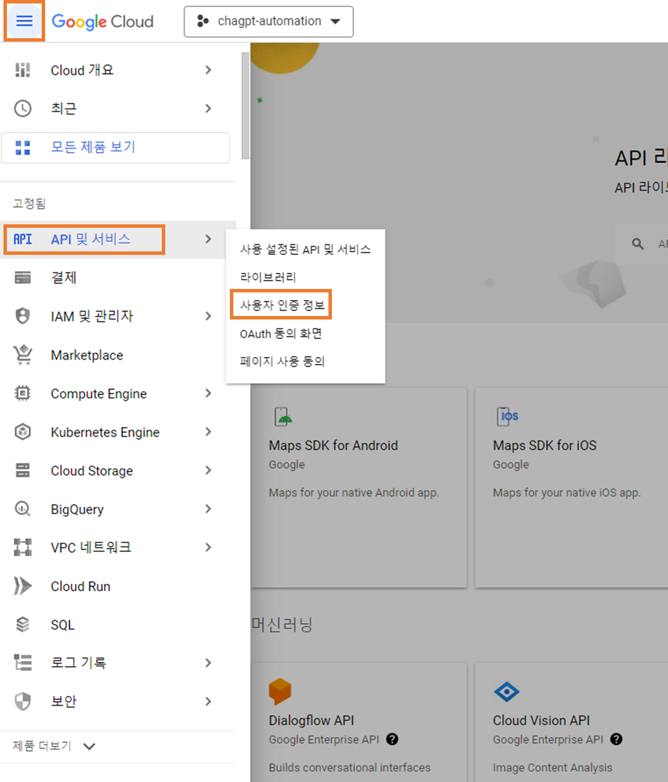This screenshot has height=782, width=668.
Task: Click the SQL layers icon
Action: click(22, 624)
